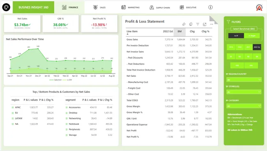This screenshot has height=151, width=267.
Task: Sort by the Chg column header
Action: 192,31
